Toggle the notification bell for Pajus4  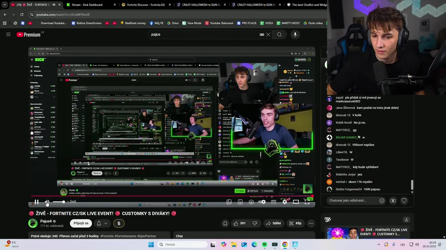99,223
